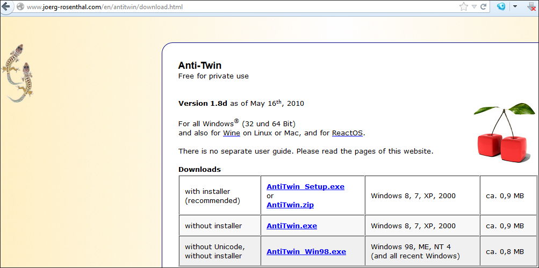Select the 'There is no separate user guide' sentence
The height and width of the screenshot is (268, 539).
pyautogui.click(x=306, y=151)
